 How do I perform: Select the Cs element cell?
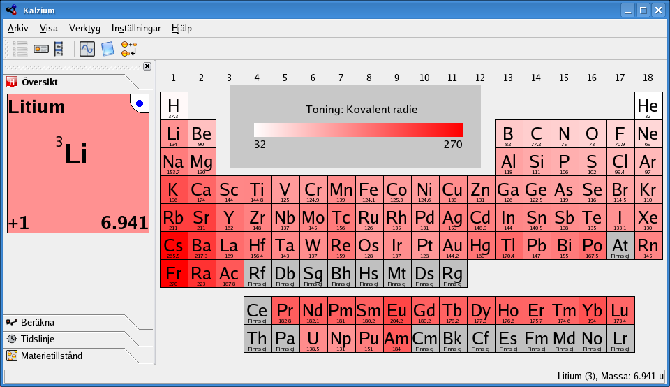click(x=174, y=246)
